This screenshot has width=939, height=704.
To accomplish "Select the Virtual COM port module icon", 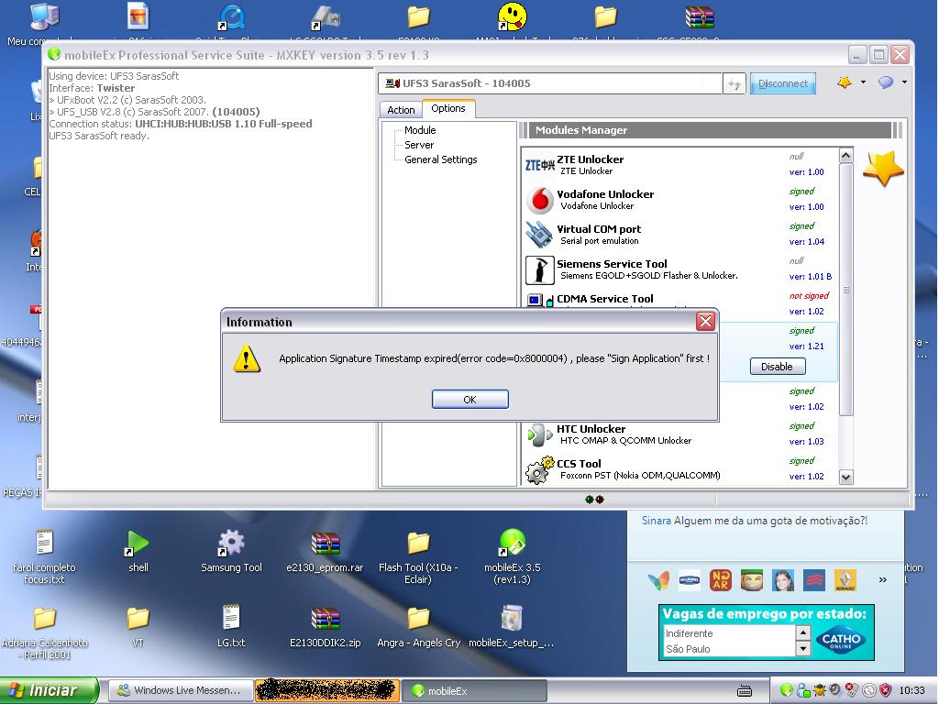I will point(539,235).
